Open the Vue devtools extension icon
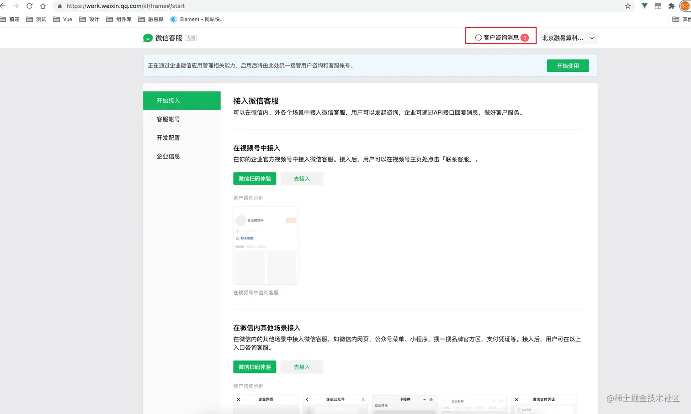Image resolution: width=691 pixels, height=414 pixels. point(644,6)
